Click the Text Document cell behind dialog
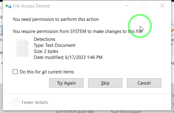The height and width of the screenshot is (113, 174). click(x=126, y=112)
